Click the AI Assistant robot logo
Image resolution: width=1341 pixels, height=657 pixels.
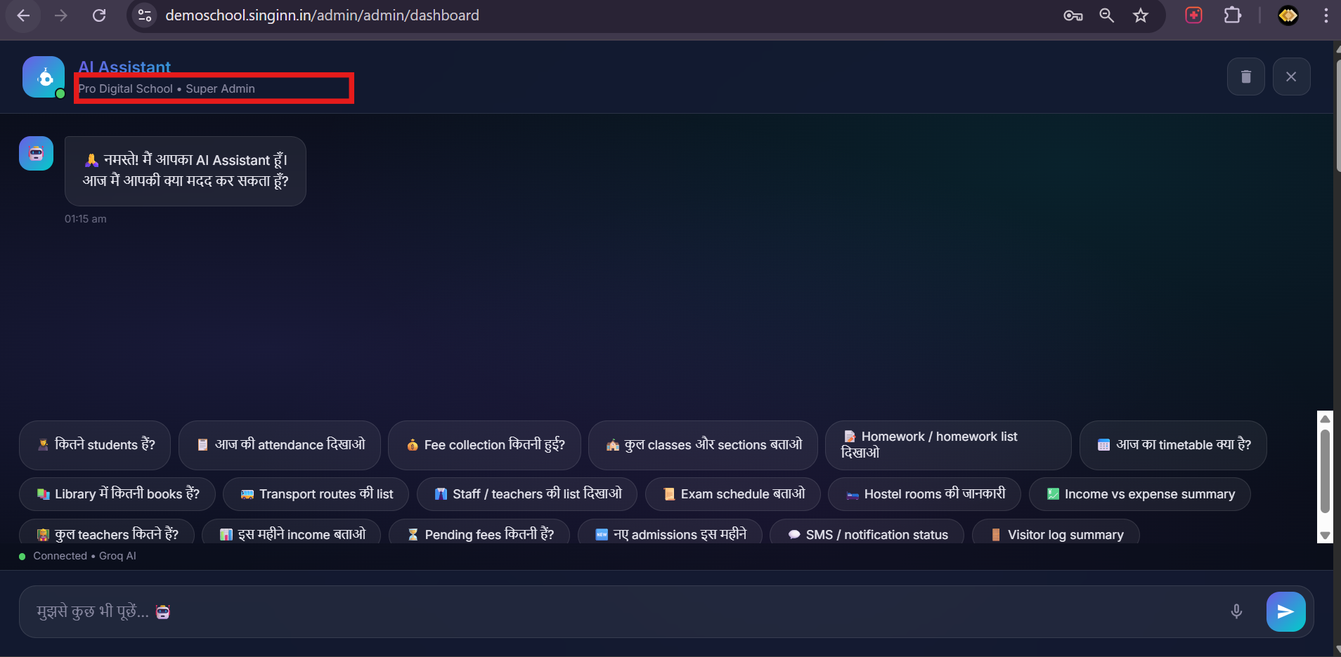[44, 77]
